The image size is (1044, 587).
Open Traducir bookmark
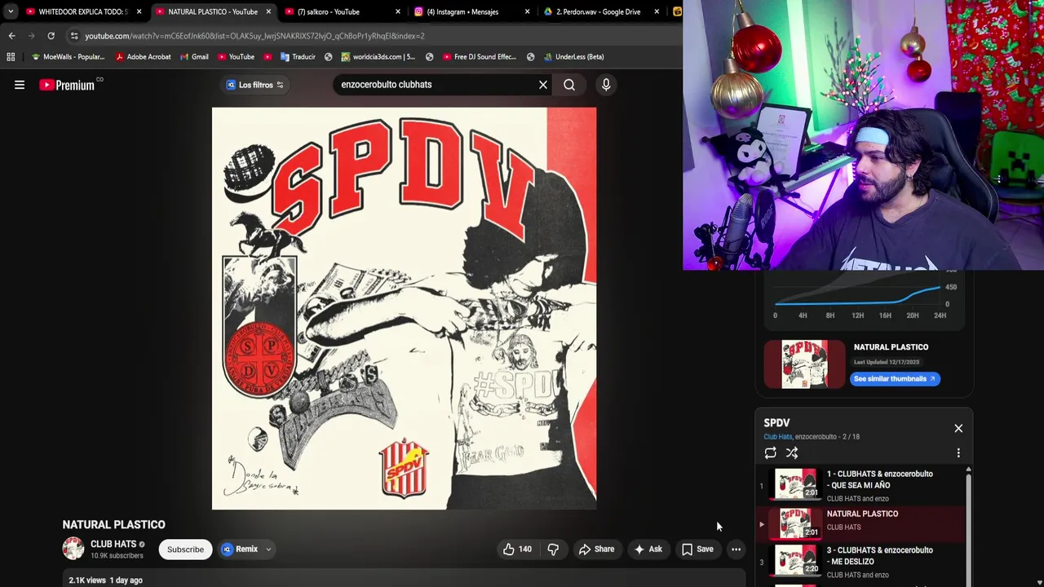[298, 57]
